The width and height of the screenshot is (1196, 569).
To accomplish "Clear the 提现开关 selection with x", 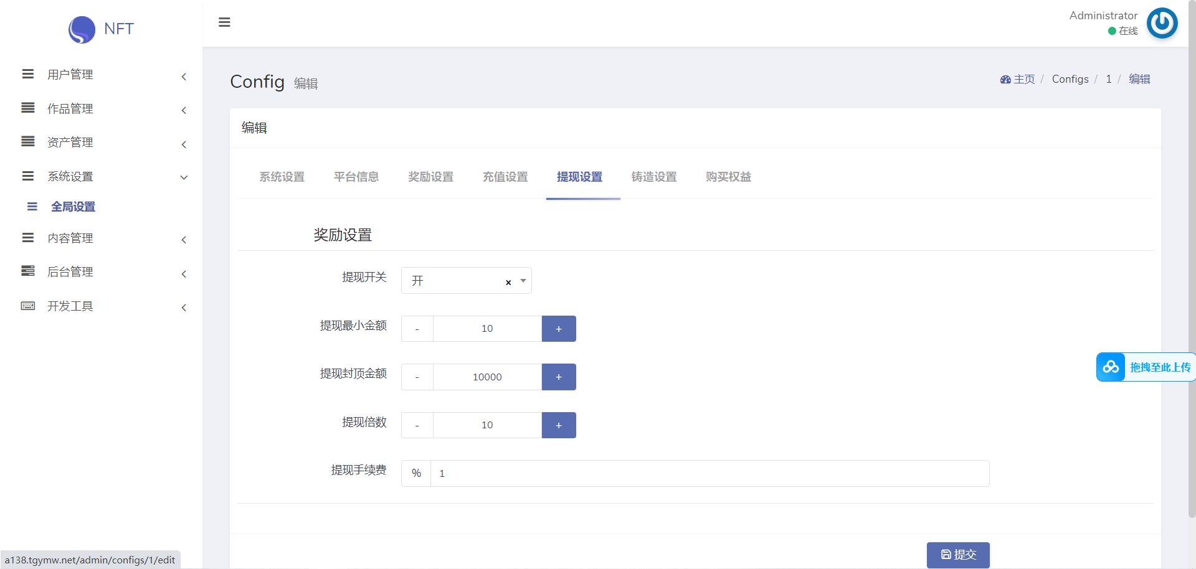I will pyautogui.click(x=508, y=282).
